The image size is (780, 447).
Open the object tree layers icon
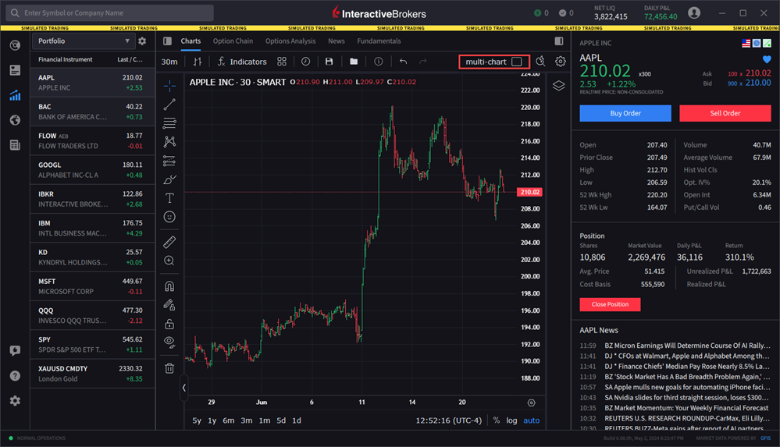tap(558, 86)
